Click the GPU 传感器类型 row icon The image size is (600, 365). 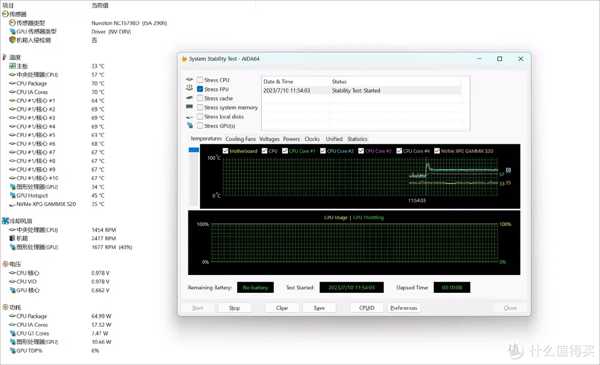[x=12, y=31]
